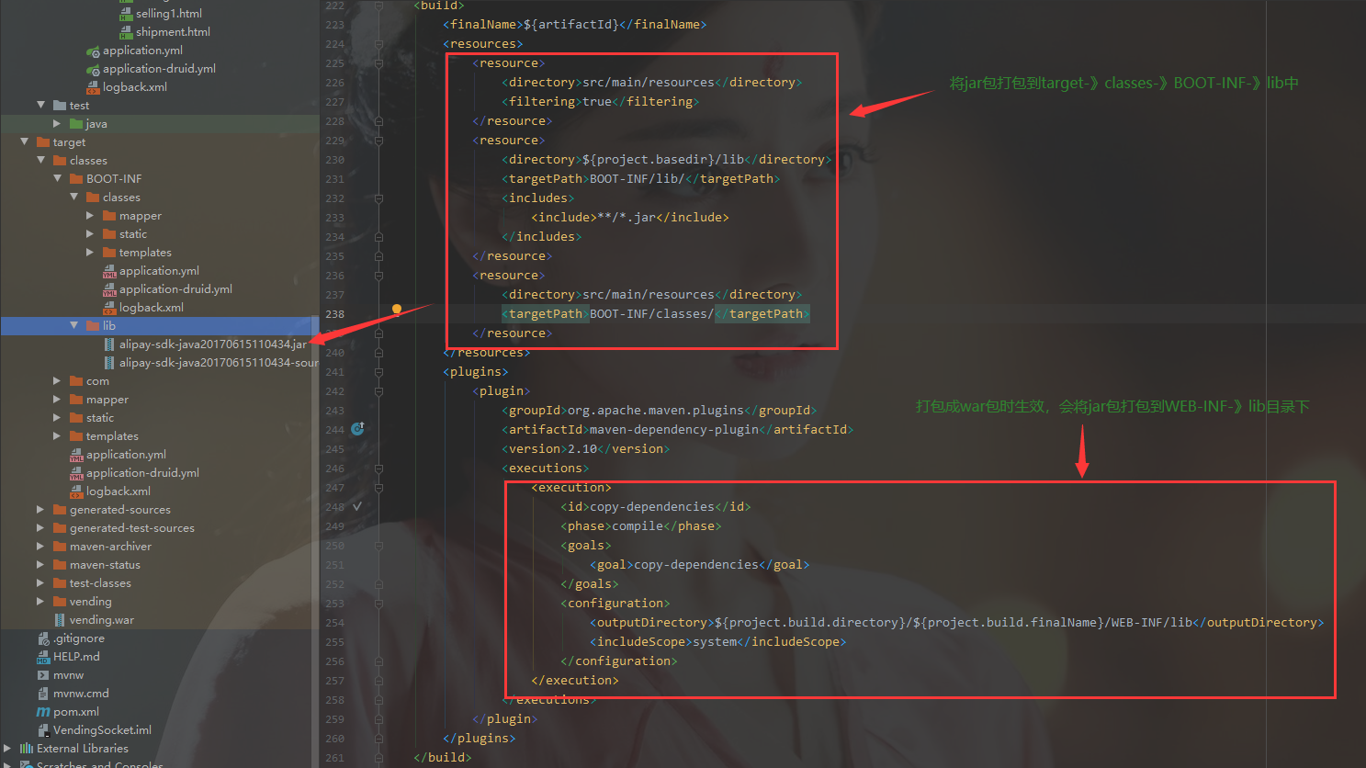The width and height of the screenshot is (1366, 768).
Task: Expand the com folder under target
Action: [x=55, y=380]
